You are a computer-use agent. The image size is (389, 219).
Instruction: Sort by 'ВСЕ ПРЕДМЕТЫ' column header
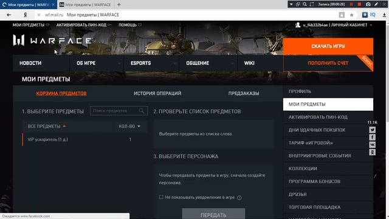click(47, 127)
